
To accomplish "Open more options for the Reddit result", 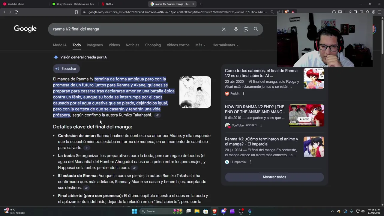I will click(x=244, y=94).
